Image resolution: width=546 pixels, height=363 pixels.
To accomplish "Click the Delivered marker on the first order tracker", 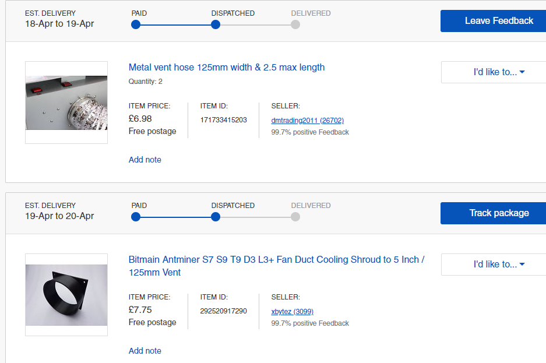I will pos(295,24).
